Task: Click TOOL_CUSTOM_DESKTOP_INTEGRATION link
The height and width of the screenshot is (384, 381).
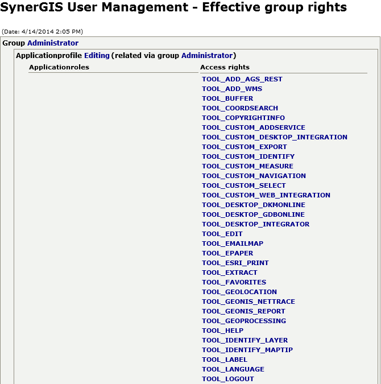Action: [275, 137]
